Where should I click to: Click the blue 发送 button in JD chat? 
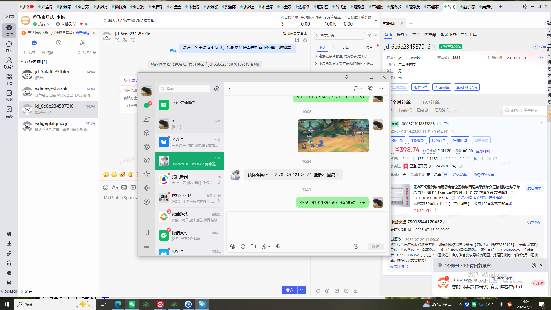point(290,290)
